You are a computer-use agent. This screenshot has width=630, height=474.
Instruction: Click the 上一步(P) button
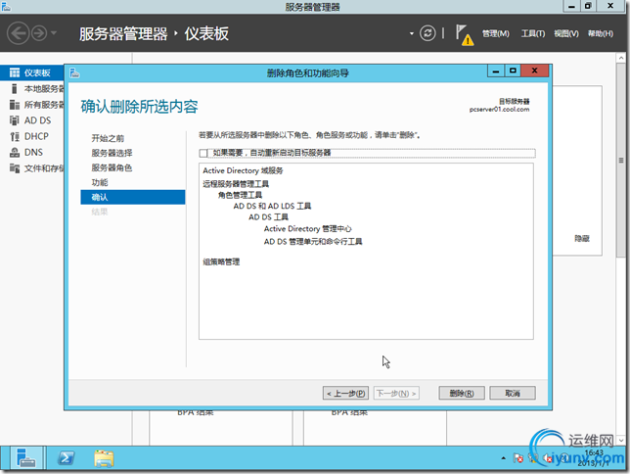(x=345, y=393)
